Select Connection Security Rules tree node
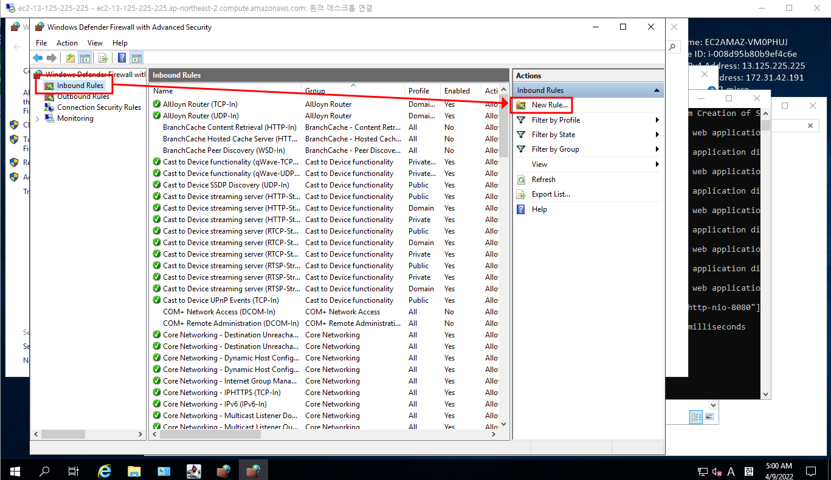Screen dimensions: 831x480 point(98,107)
